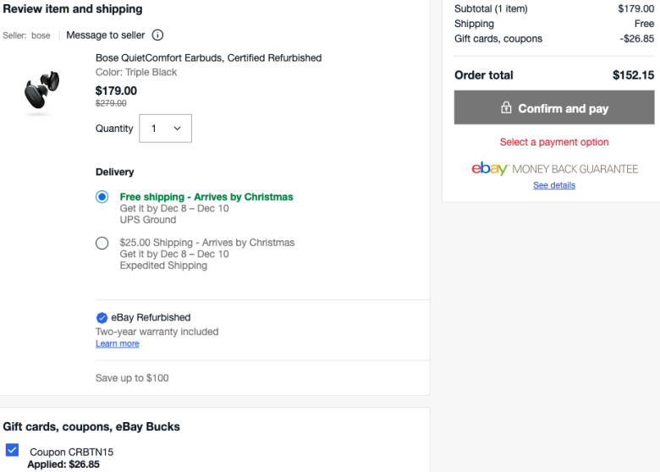This screenshot has height=472, width=660.
Task: Click the lock icon on Confirm and pay
Action: click(506, 107)
